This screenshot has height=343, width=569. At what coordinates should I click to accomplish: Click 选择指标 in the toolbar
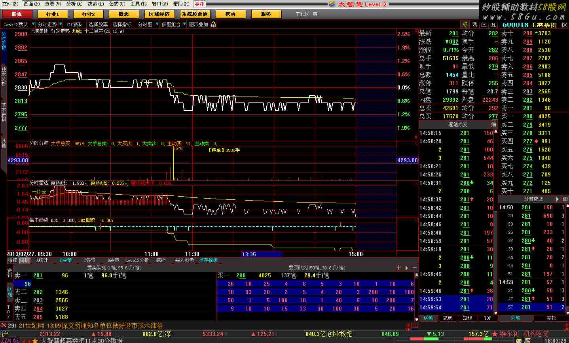click(x=122, y=25)
